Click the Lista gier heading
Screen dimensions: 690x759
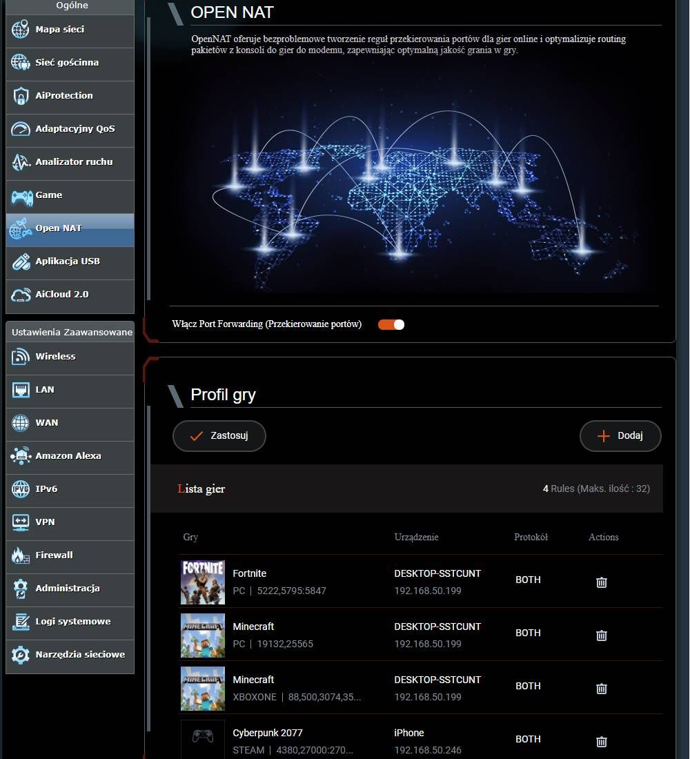[201, 489]
